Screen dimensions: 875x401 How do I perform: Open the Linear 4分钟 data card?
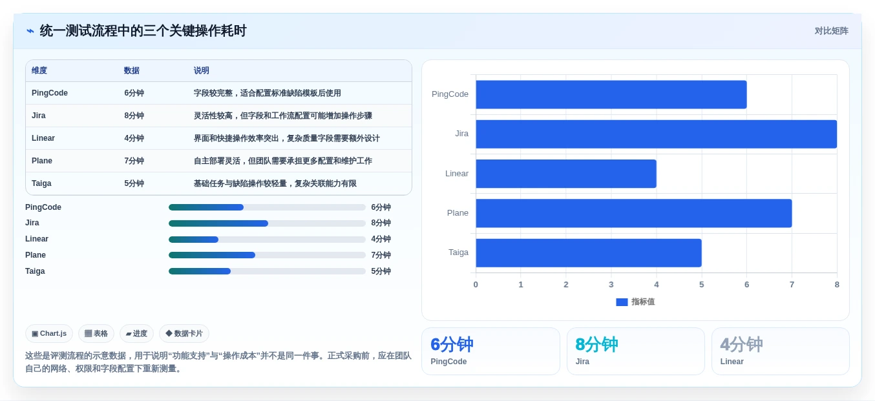[781, 351]
